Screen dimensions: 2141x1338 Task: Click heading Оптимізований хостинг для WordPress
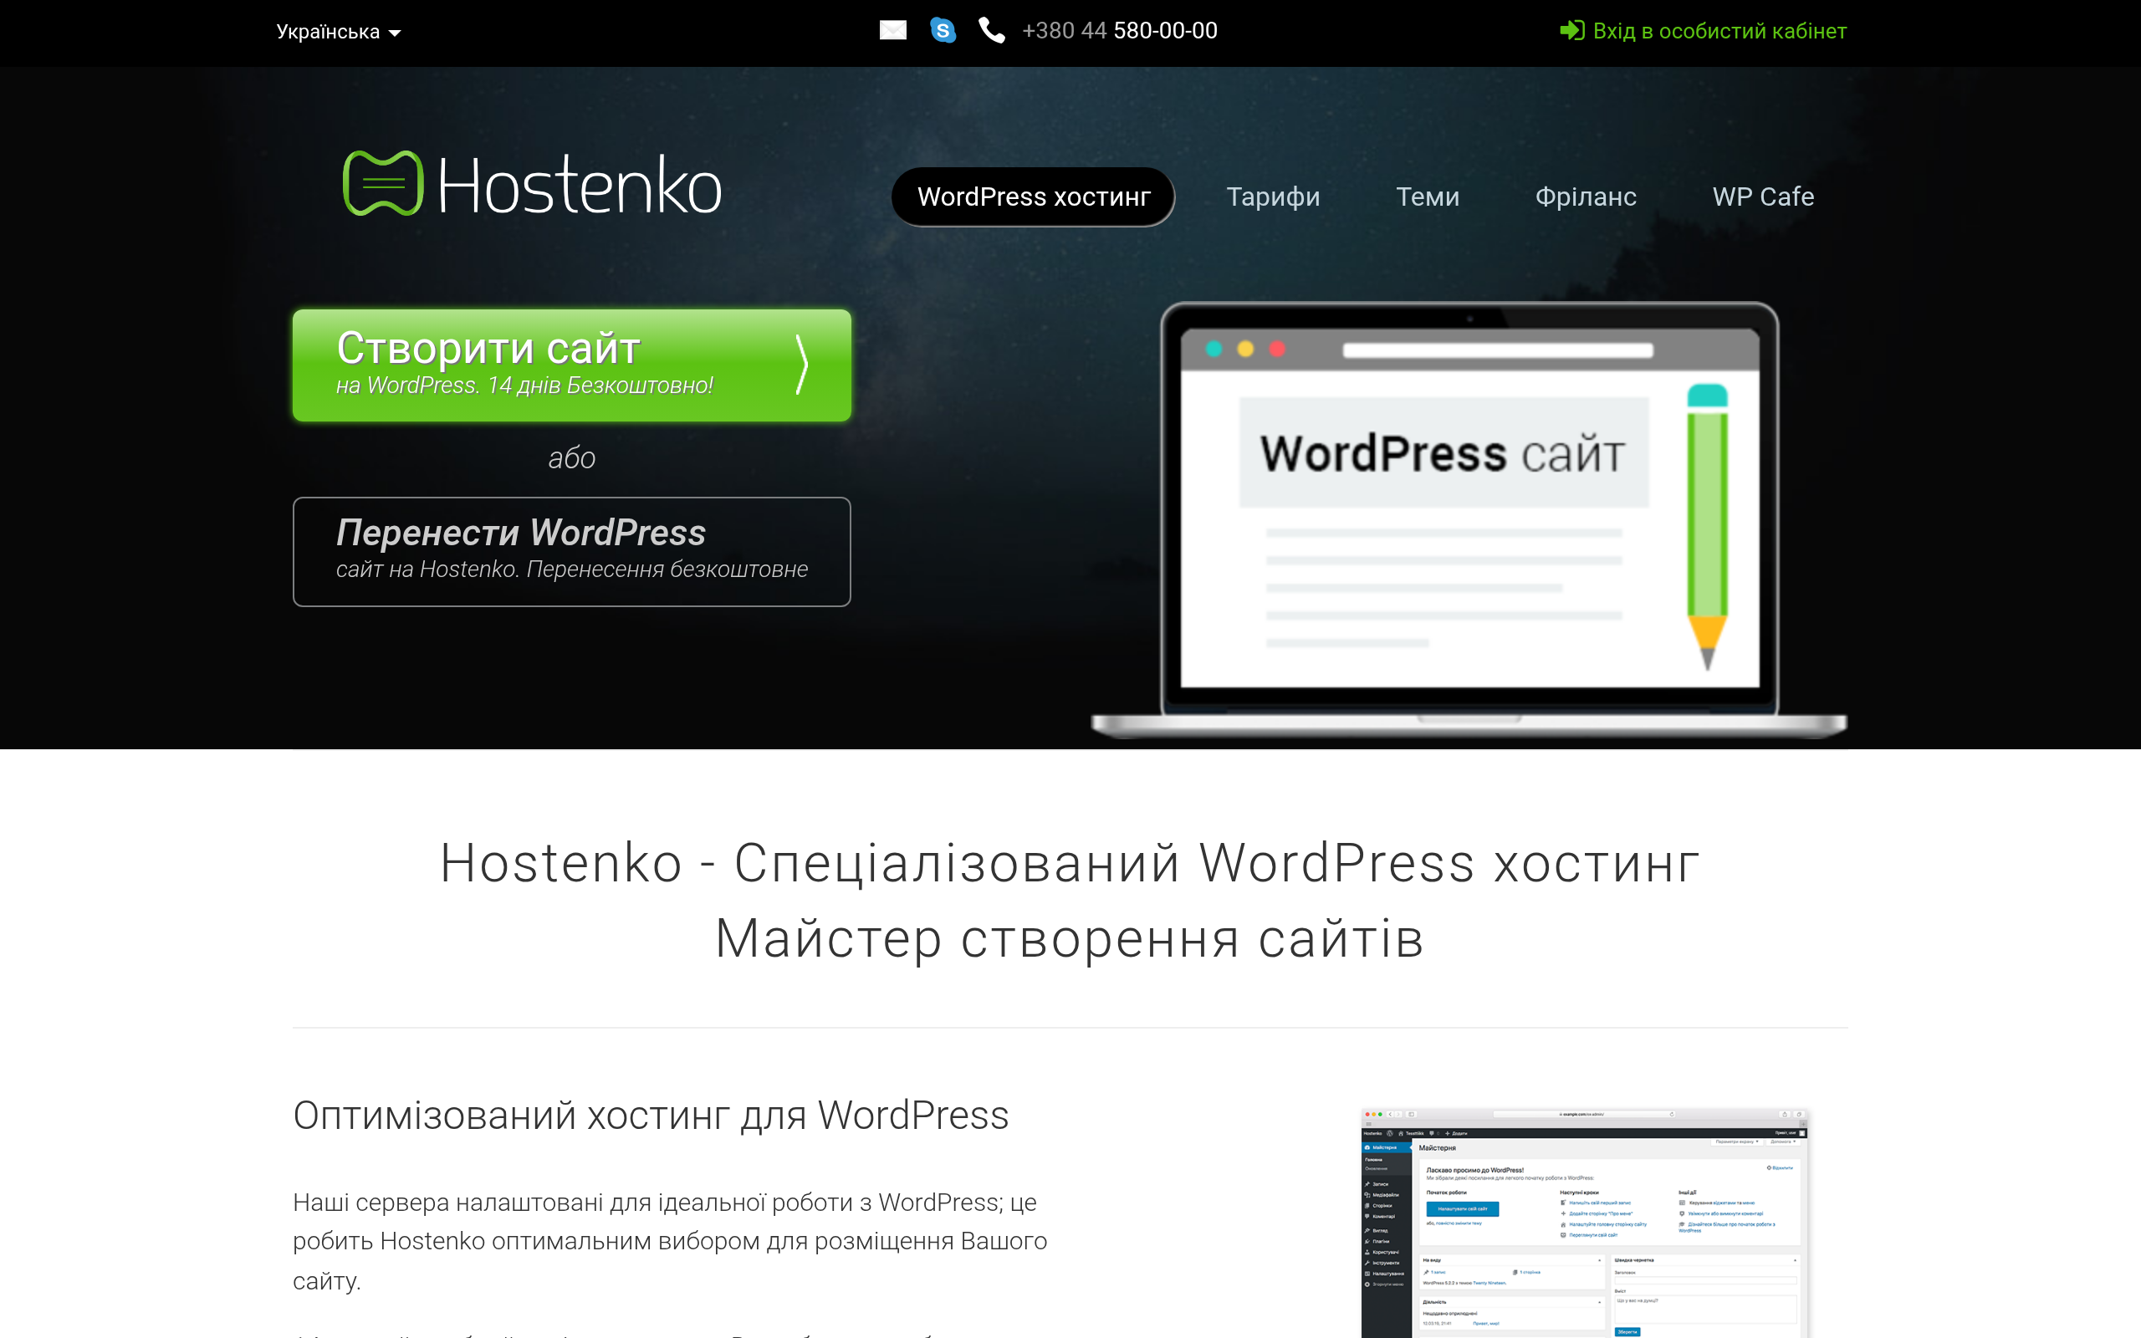tap(651, 1115)
